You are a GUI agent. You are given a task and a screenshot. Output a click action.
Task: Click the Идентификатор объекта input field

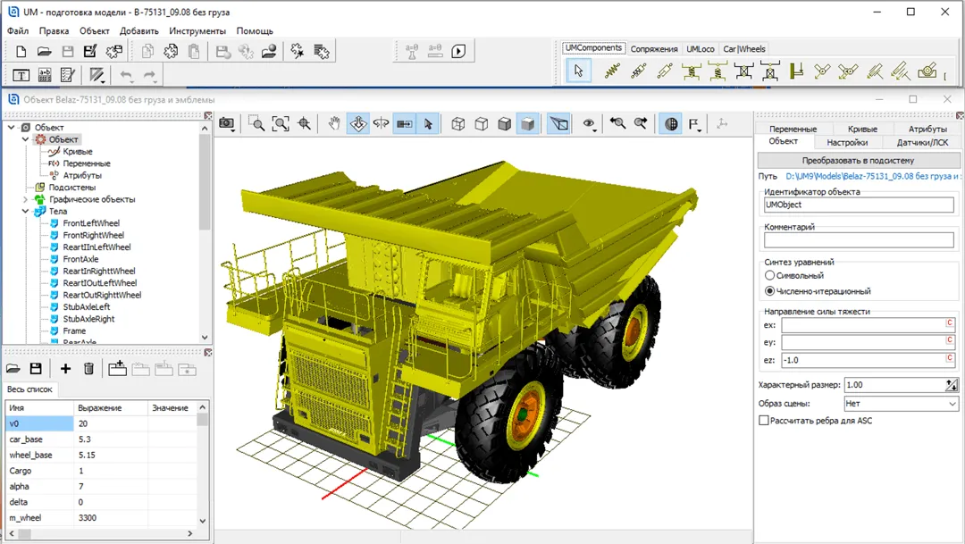859,205
